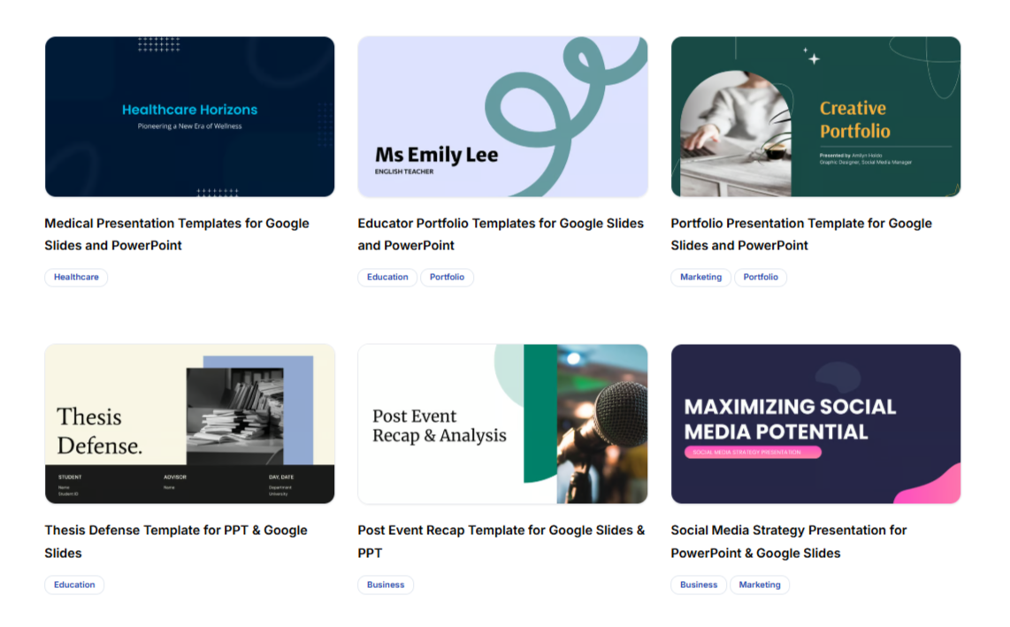Image resolution: width=1010 pixels, height=627 pixels.
Task: Open the Maximizing Social Media Potential thumbnail
Action: click(x=815, y=424)
